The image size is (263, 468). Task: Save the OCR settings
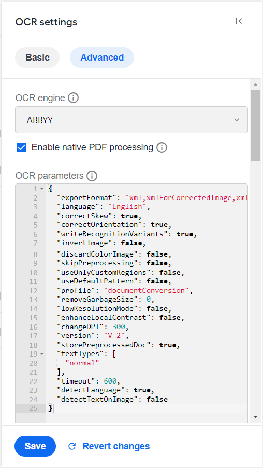(x=35, y=446)
